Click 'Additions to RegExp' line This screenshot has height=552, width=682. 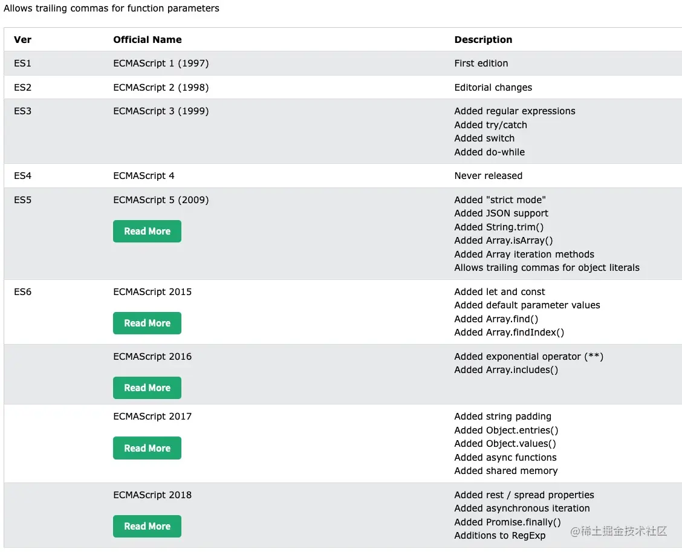[x=500, y=536]
